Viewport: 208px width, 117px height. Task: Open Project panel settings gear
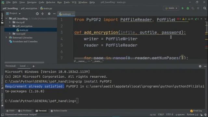pyautogui.click(x=49, y=14)
